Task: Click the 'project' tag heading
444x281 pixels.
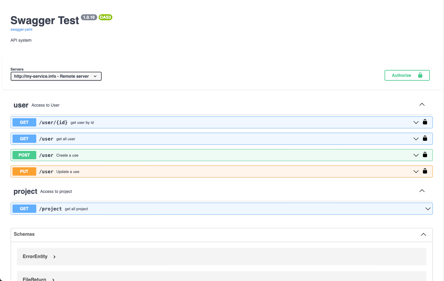Action: pos(26,191)
